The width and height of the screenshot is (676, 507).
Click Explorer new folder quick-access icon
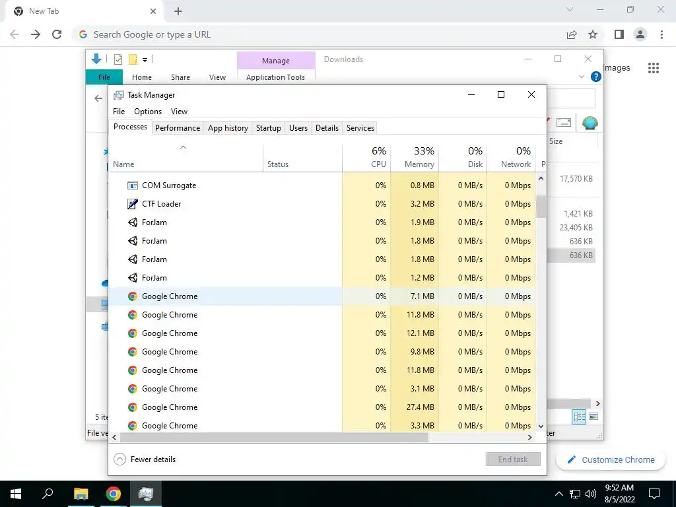(133, 59)
